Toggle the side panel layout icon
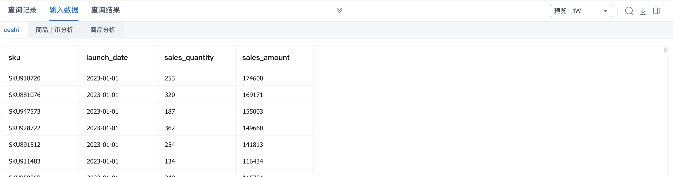This screenshot has width=673, height=177. click(x=656, y=11)
